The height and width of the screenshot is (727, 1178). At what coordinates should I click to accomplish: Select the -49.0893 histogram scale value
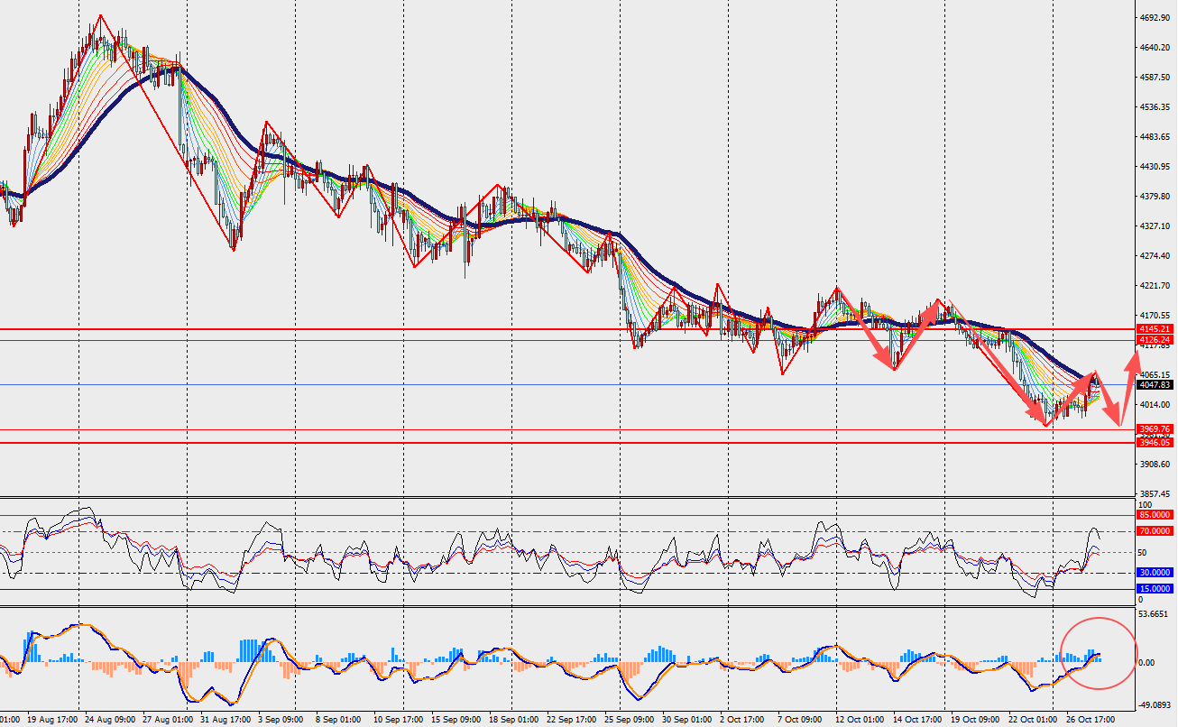click(1154, 706)
